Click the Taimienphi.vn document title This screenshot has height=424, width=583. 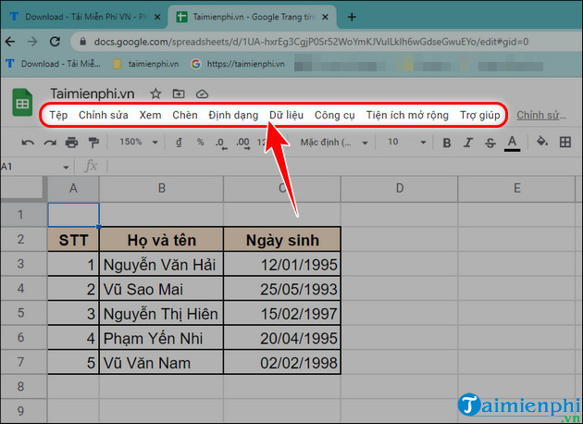[x=93, y=94]
